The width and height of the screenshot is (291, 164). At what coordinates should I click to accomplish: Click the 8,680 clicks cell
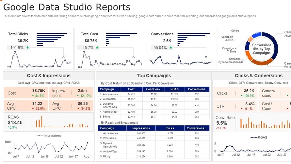point(170,151)
